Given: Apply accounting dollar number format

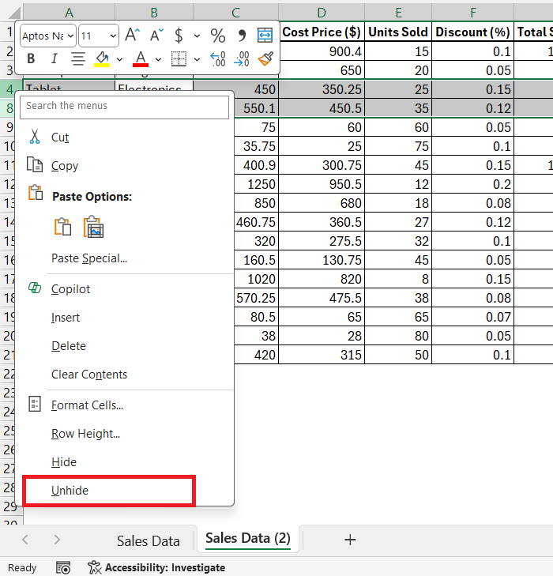Looking at the screenshot, I should 179,36.
